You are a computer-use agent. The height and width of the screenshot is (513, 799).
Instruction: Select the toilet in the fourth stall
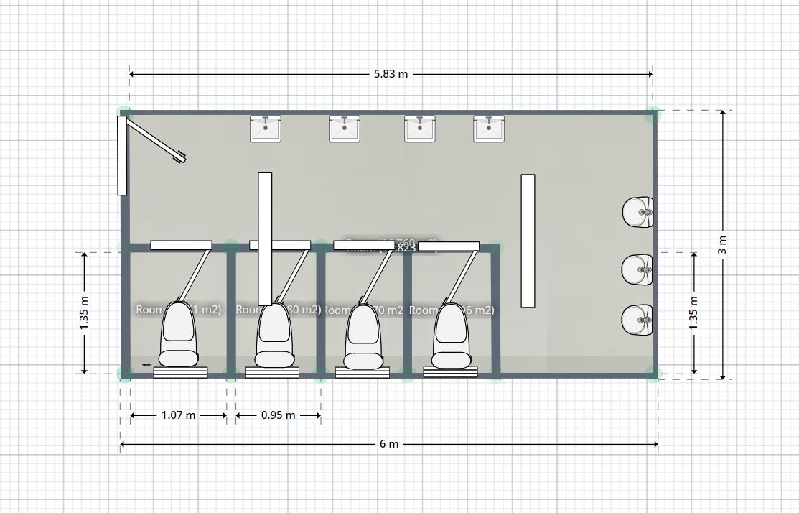(450, 331)
